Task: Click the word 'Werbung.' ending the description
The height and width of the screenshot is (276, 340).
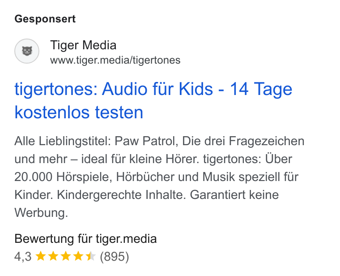Action: (41, 213)
